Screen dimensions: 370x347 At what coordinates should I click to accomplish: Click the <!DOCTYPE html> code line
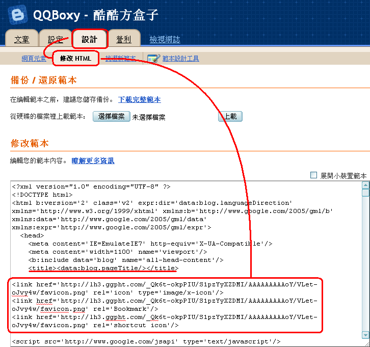pos(42,195)
